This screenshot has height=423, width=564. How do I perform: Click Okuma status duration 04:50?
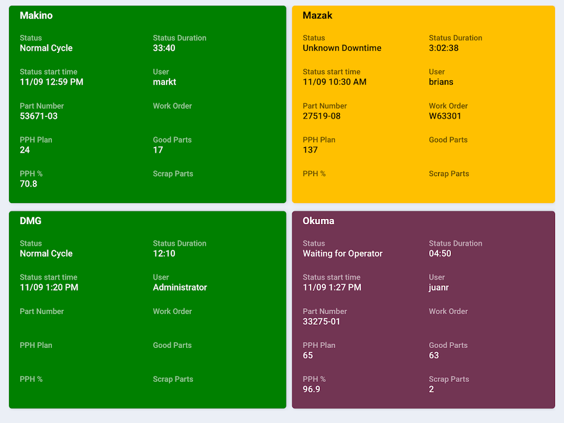440,254
